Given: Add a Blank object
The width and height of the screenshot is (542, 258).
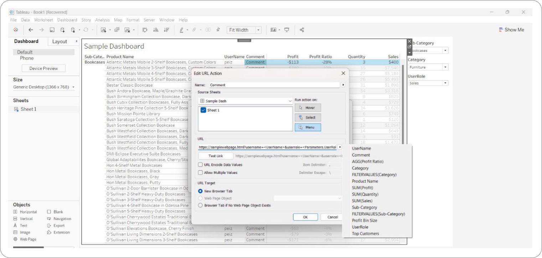Looking at the screenshot, I should pyautogui.click(x=55, y=212).
